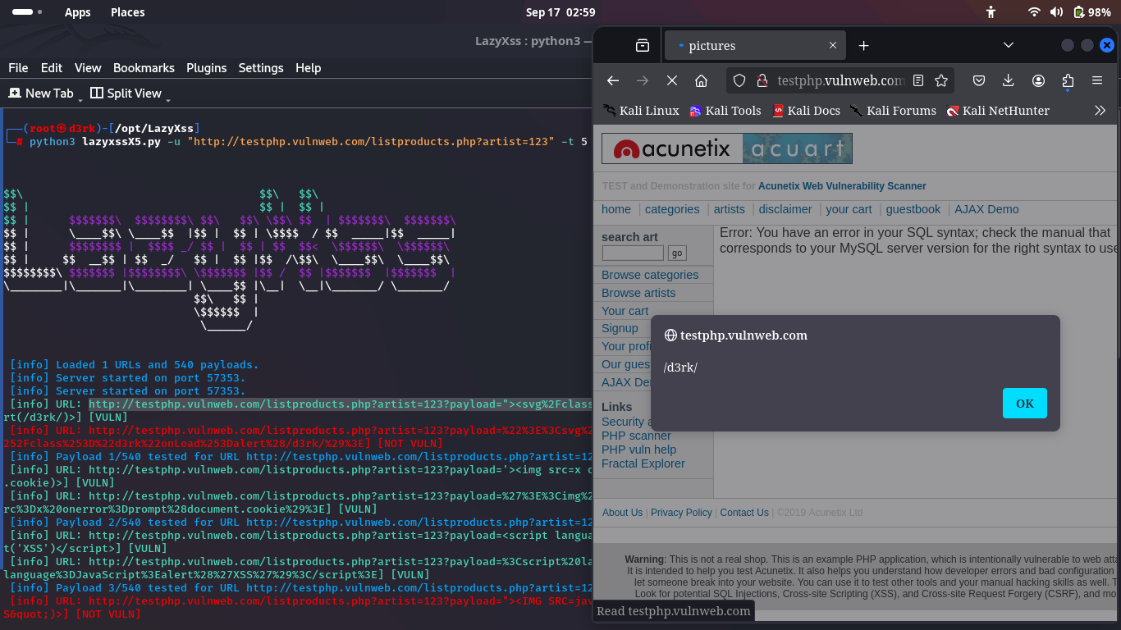Open the artists nav link
This screenshot has height=630, width=1121.
(x=730, y=209)
